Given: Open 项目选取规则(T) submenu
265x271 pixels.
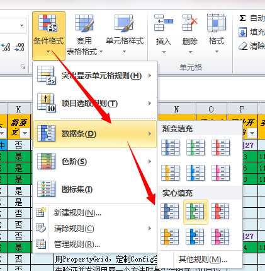Looking at the screenshot, I should click(95, 103).
